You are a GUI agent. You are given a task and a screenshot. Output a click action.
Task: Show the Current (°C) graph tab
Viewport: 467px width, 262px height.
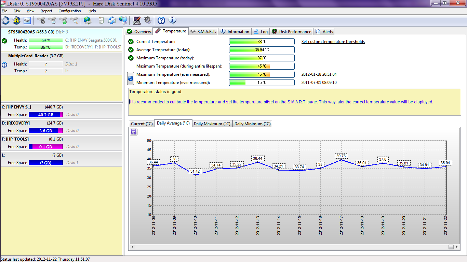[142, 124]
